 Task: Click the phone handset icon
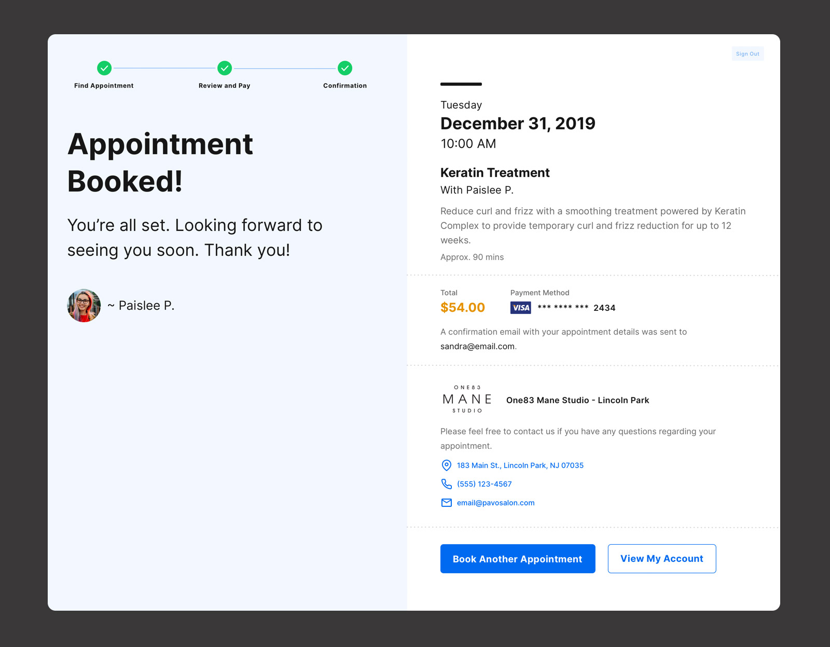coord(446,484)
